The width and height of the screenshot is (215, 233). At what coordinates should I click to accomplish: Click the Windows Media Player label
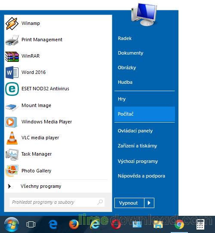pos(46,122)
